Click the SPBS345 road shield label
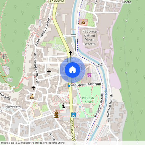The width and height of the screenshot is (145, 145). click(57, 1)
